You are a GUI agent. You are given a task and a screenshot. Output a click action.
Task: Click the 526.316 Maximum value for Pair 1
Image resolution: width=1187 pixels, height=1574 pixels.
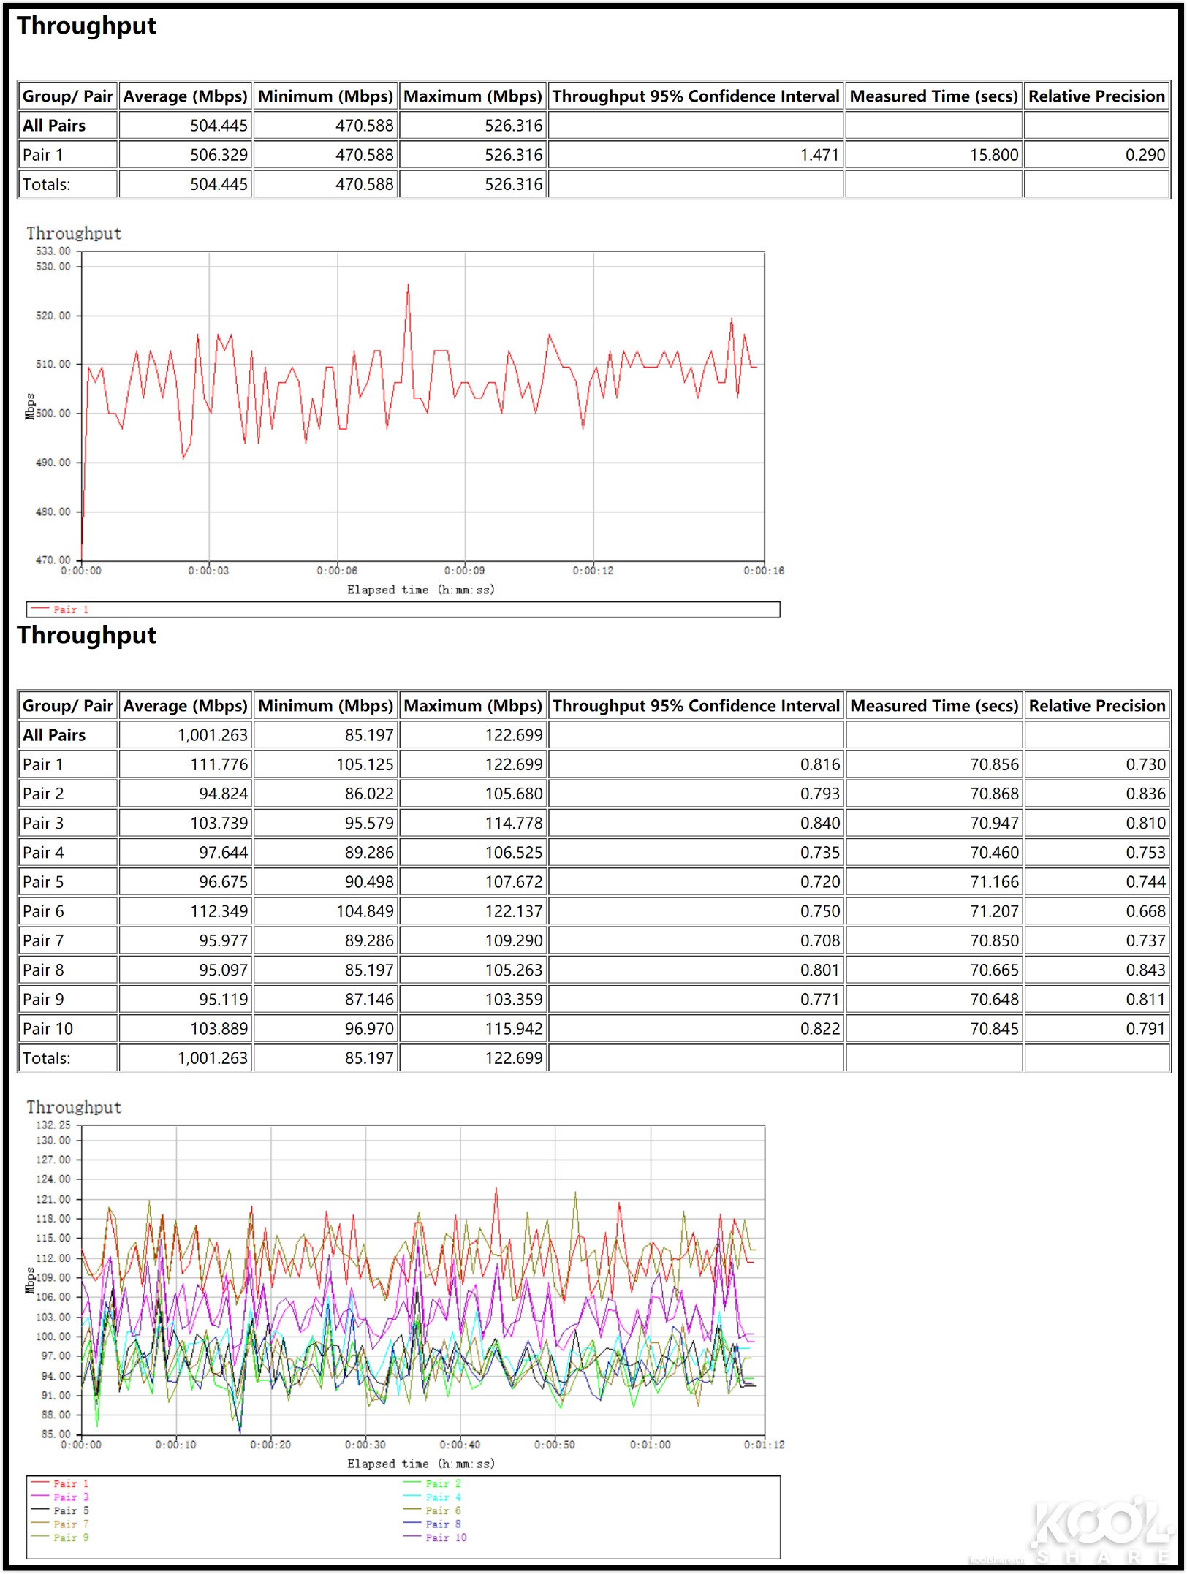(x=514, y=154)
